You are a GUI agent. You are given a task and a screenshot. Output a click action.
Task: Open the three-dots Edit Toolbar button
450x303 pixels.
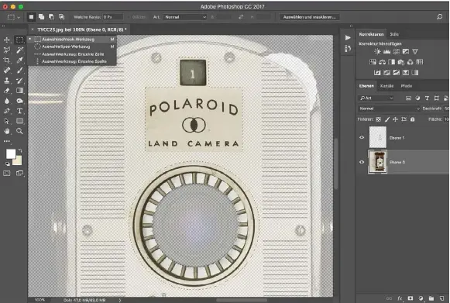(7, 141)
